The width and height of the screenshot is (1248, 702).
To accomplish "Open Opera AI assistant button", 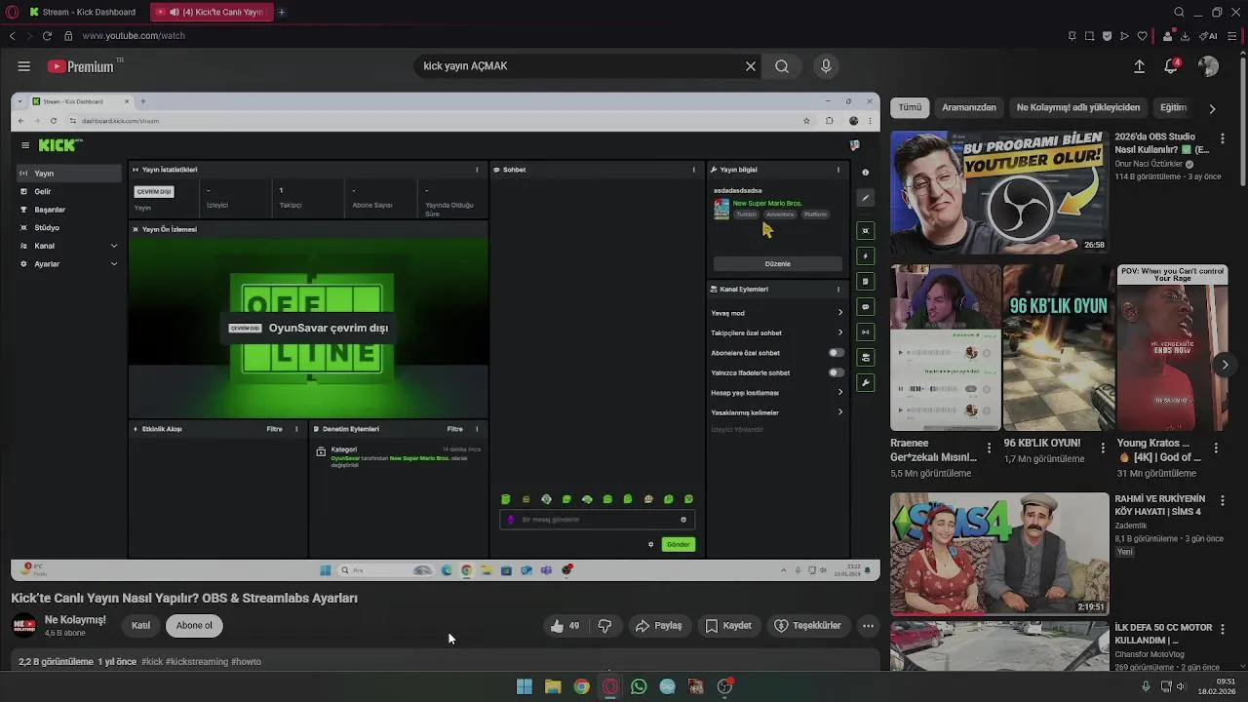I will (x=1208, y=36).
